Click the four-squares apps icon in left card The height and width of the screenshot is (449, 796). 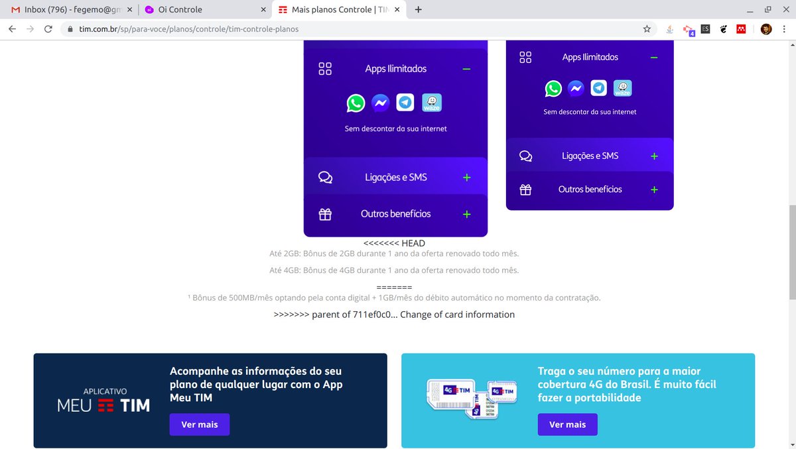click(x=325, y=69)
